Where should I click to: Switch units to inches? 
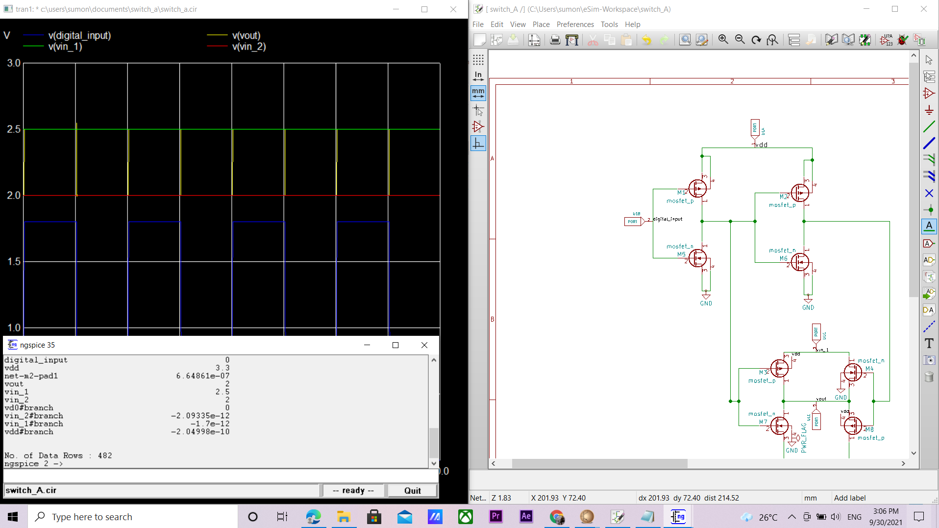pos(478,76)
